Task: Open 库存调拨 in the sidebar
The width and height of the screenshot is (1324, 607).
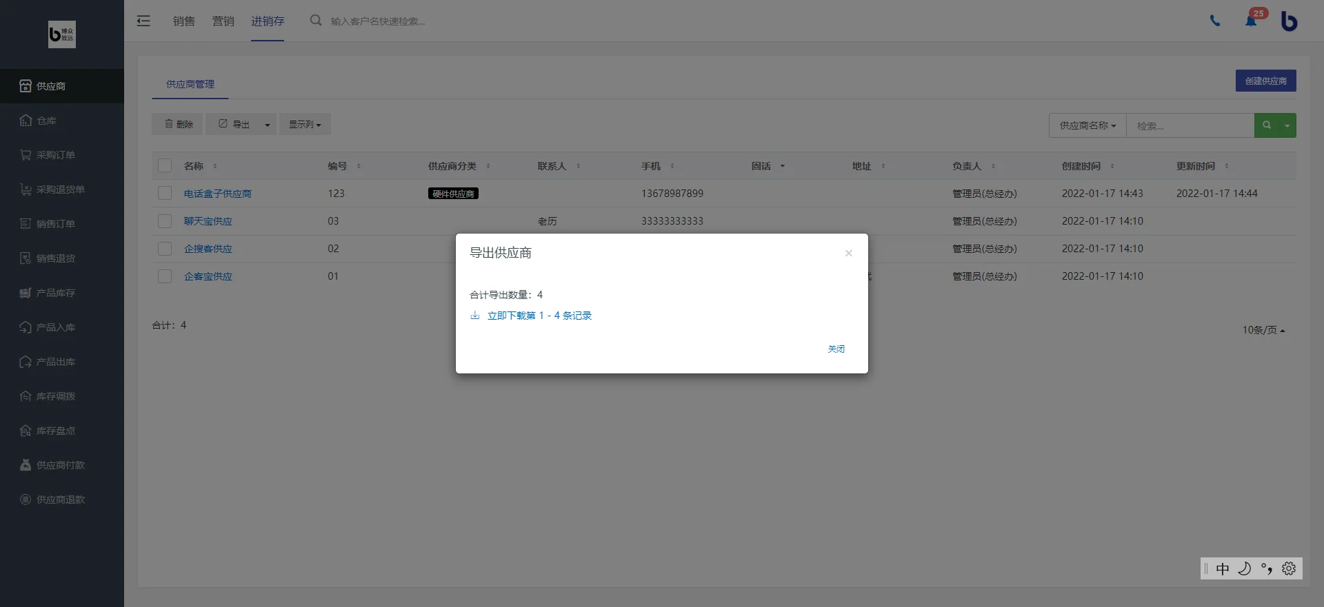Action: [62, 396]
